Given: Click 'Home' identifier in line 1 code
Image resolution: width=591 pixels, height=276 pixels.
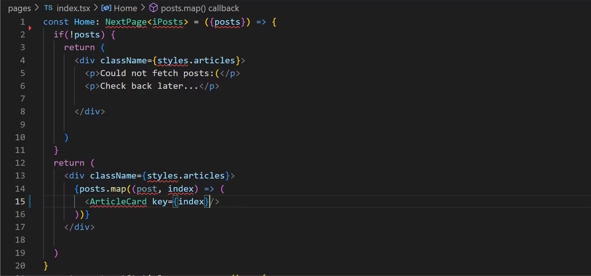Looking at the screenshot, I should click(x=84, y=22).
